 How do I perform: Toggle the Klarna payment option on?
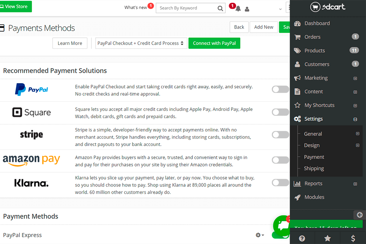(x=280, y=182)
